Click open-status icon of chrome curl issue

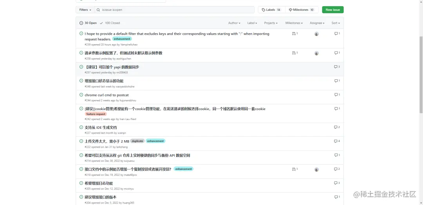[x=81, y=95]
